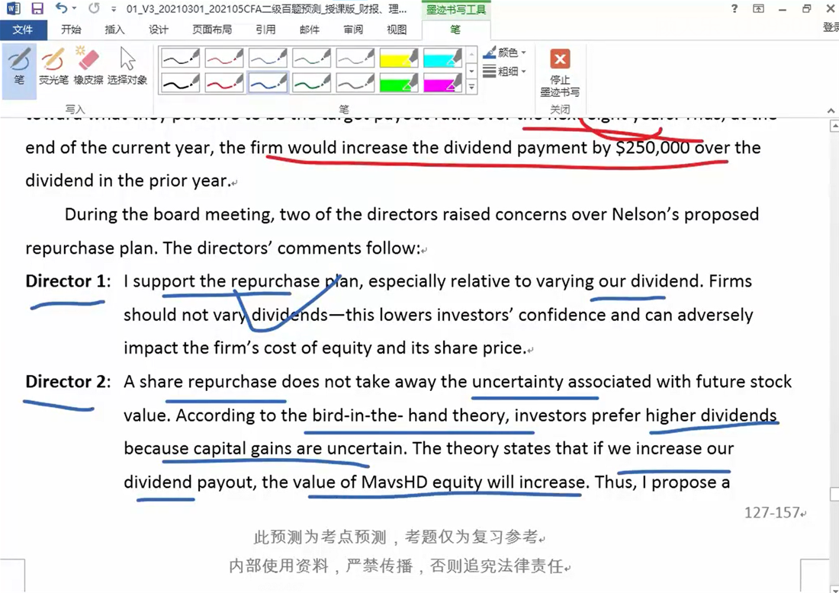The image size is (839, 593).
Task: Switch to the View (视图) tab
Action: pyautogui.click(x=397, y=30)
